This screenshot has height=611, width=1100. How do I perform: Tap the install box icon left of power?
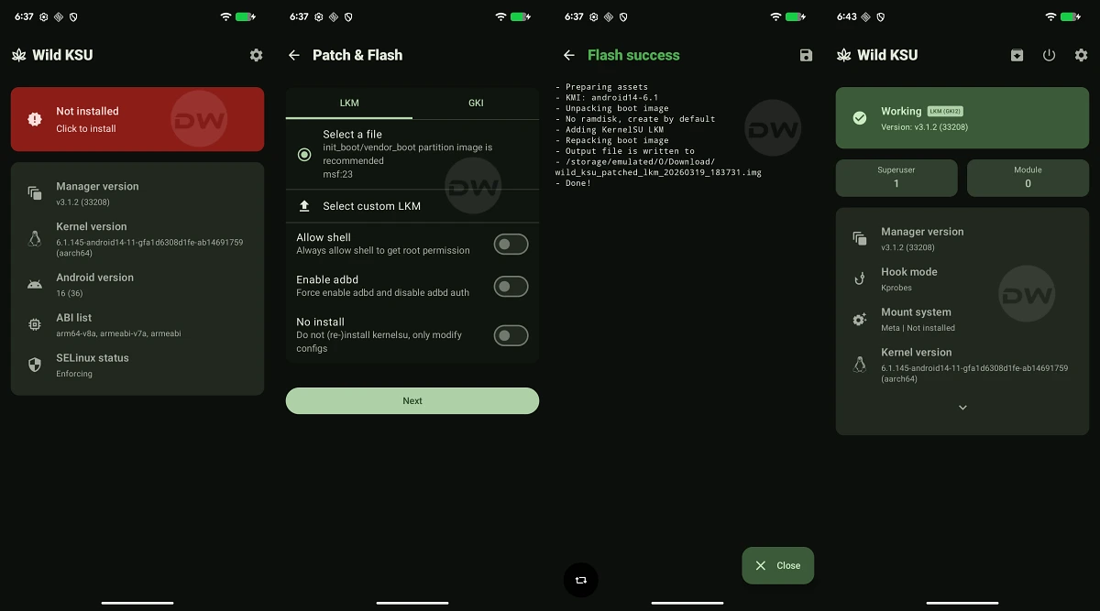(1017, 55)
